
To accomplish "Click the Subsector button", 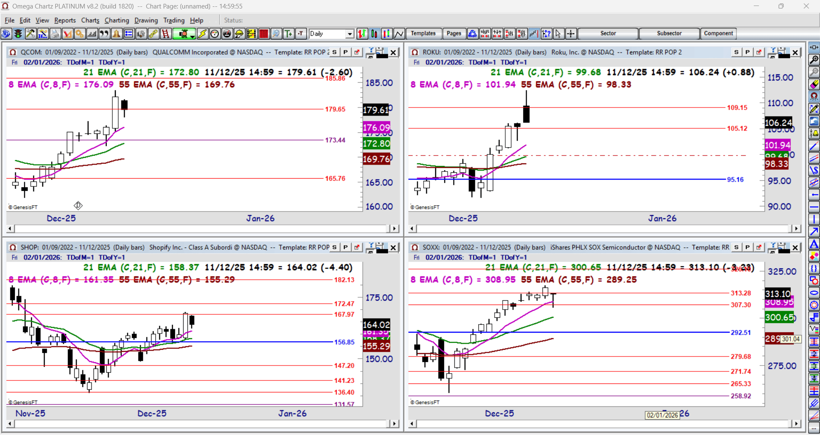I will tap(669, 33).
